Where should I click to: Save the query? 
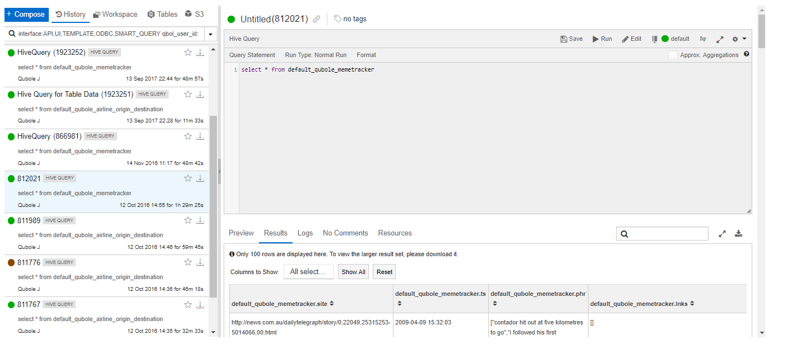pyautogui.click(x=572, y=39)
